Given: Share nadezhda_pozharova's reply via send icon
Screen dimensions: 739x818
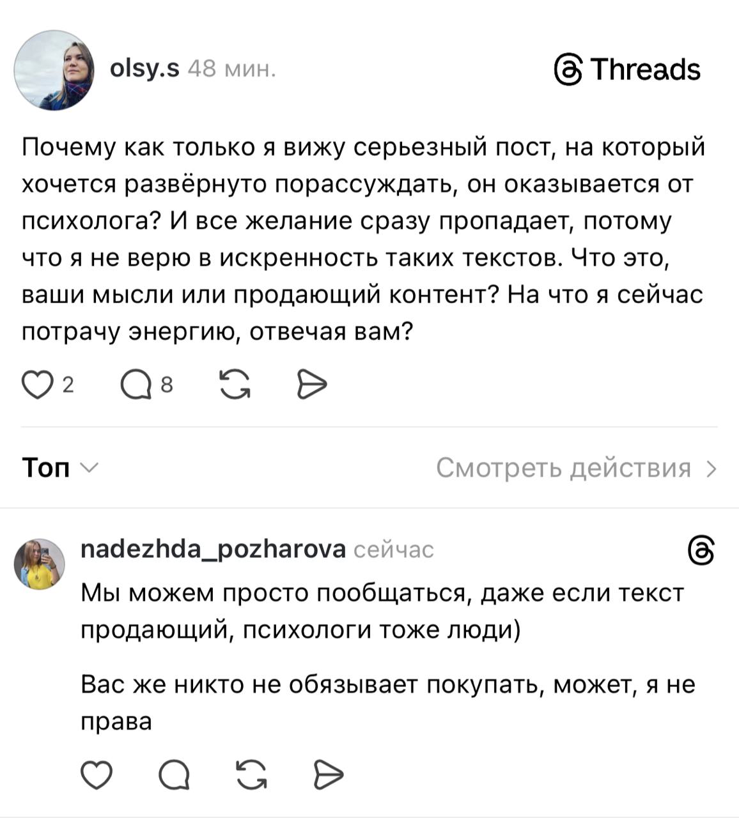Looking at the screenshot, I should pos(329,775).
